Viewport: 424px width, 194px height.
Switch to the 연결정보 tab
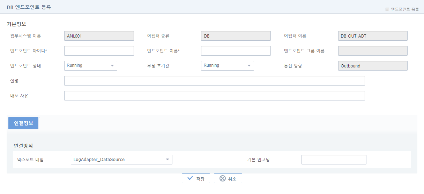pos(23,123)
